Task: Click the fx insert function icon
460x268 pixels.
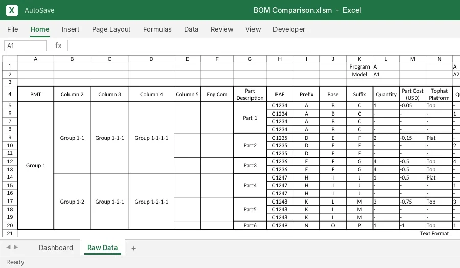Action: [x=58, y=46]
